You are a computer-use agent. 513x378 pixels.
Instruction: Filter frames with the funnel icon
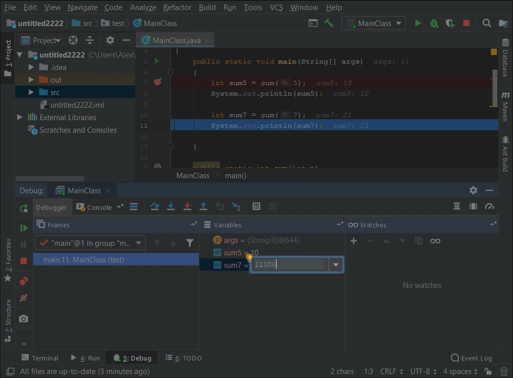tap(189, 243)
